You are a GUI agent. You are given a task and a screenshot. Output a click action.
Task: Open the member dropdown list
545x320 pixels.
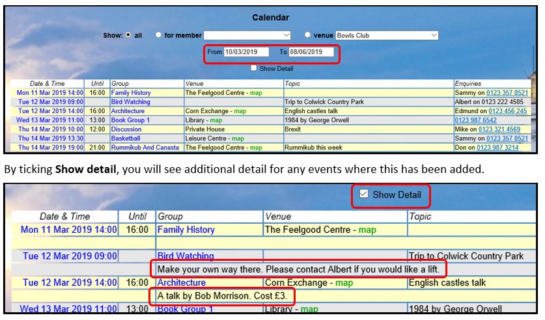click(247, 35)
